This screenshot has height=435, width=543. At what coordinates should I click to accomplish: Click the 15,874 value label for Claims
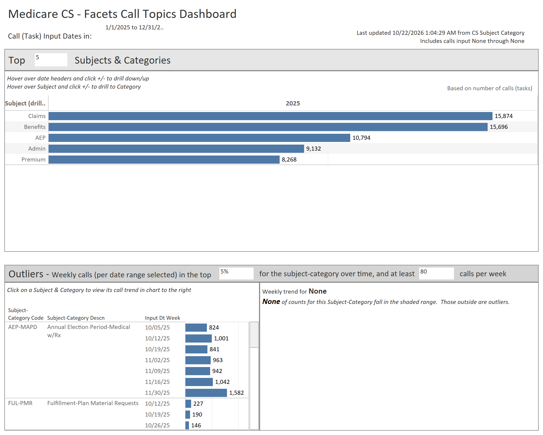click(503, 116)
